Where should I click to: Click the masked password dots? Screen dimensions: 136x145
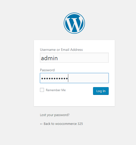point(55,79)
